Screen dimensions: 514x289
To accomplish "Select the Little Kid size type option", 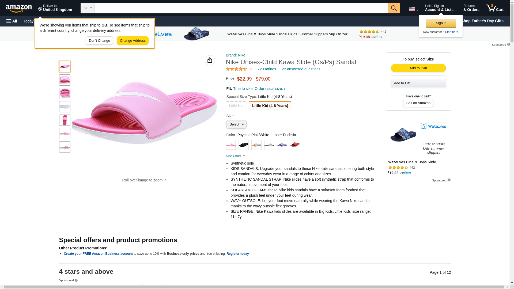I will point(236,106).
